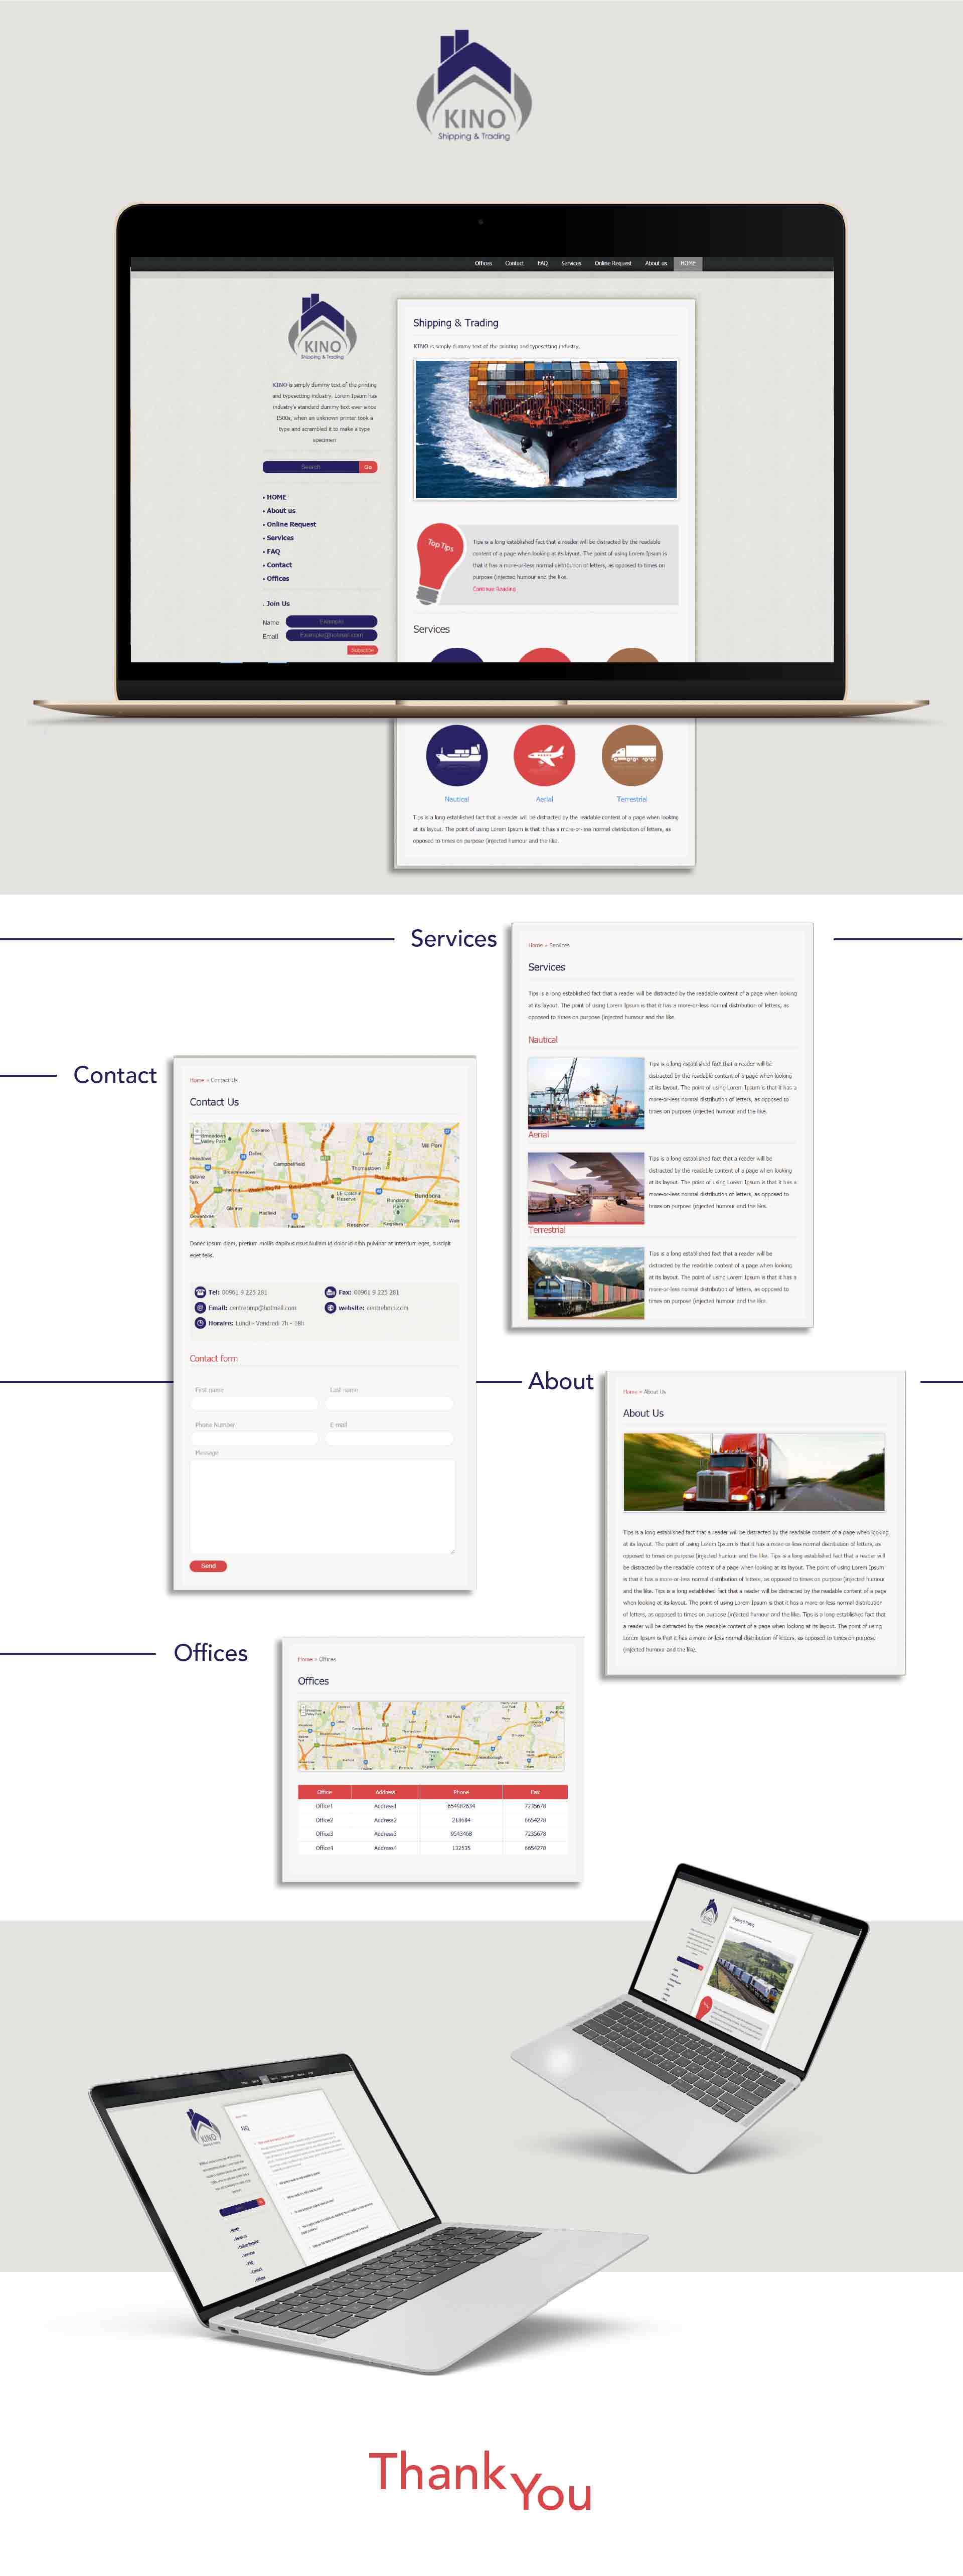Click the Address3 cell in the table
The image size is (963, 2576).
coord(385,1834)
